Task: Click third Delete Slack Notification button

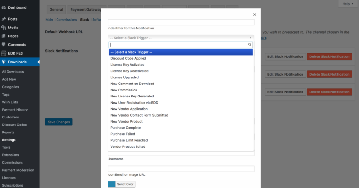Action: coord(330,92)
